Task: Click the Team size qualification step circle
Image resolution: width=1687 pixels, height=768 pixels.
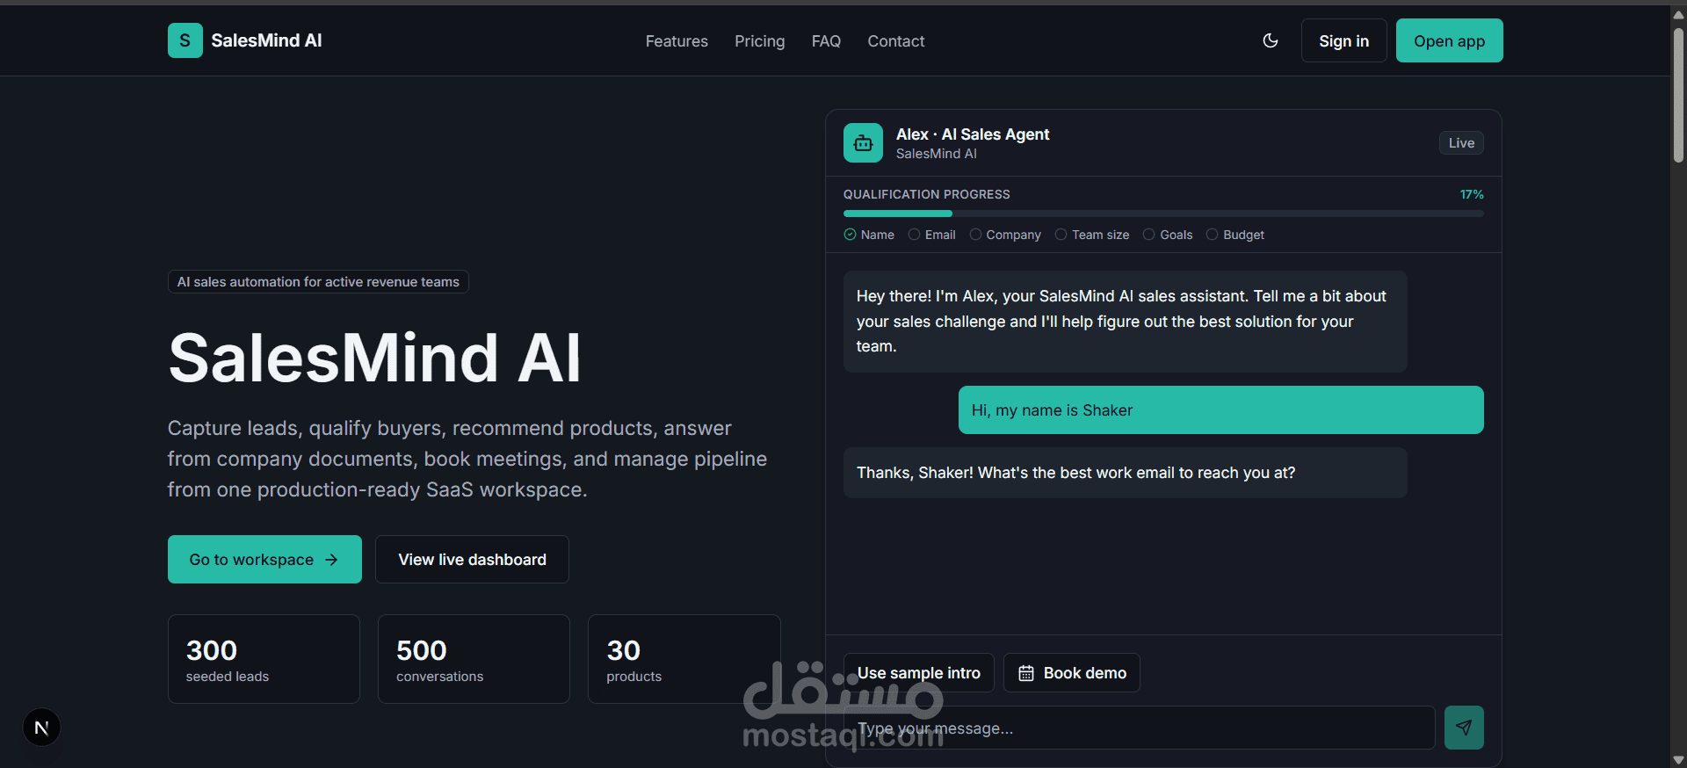Action: coord(1061,235)
